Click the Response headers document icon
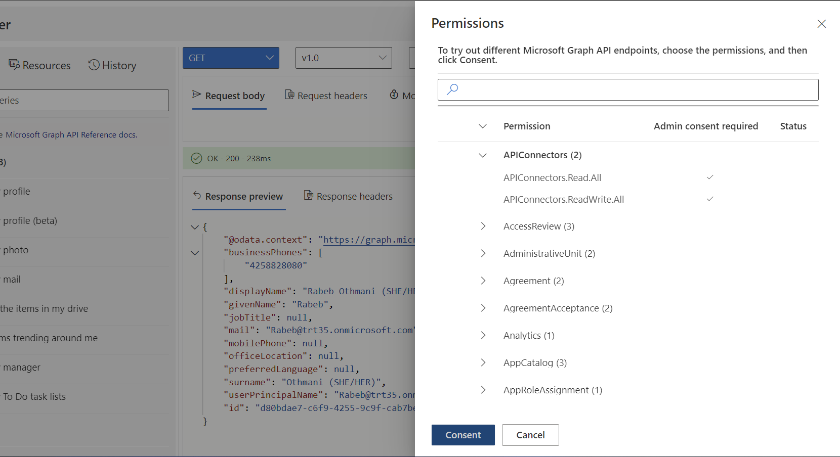840x457 pixels. (308, 196)
